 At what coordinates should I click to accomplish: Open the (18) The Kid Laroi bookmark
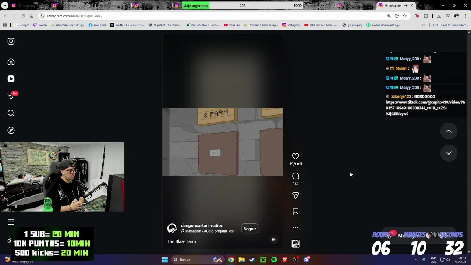pos(321,25)
